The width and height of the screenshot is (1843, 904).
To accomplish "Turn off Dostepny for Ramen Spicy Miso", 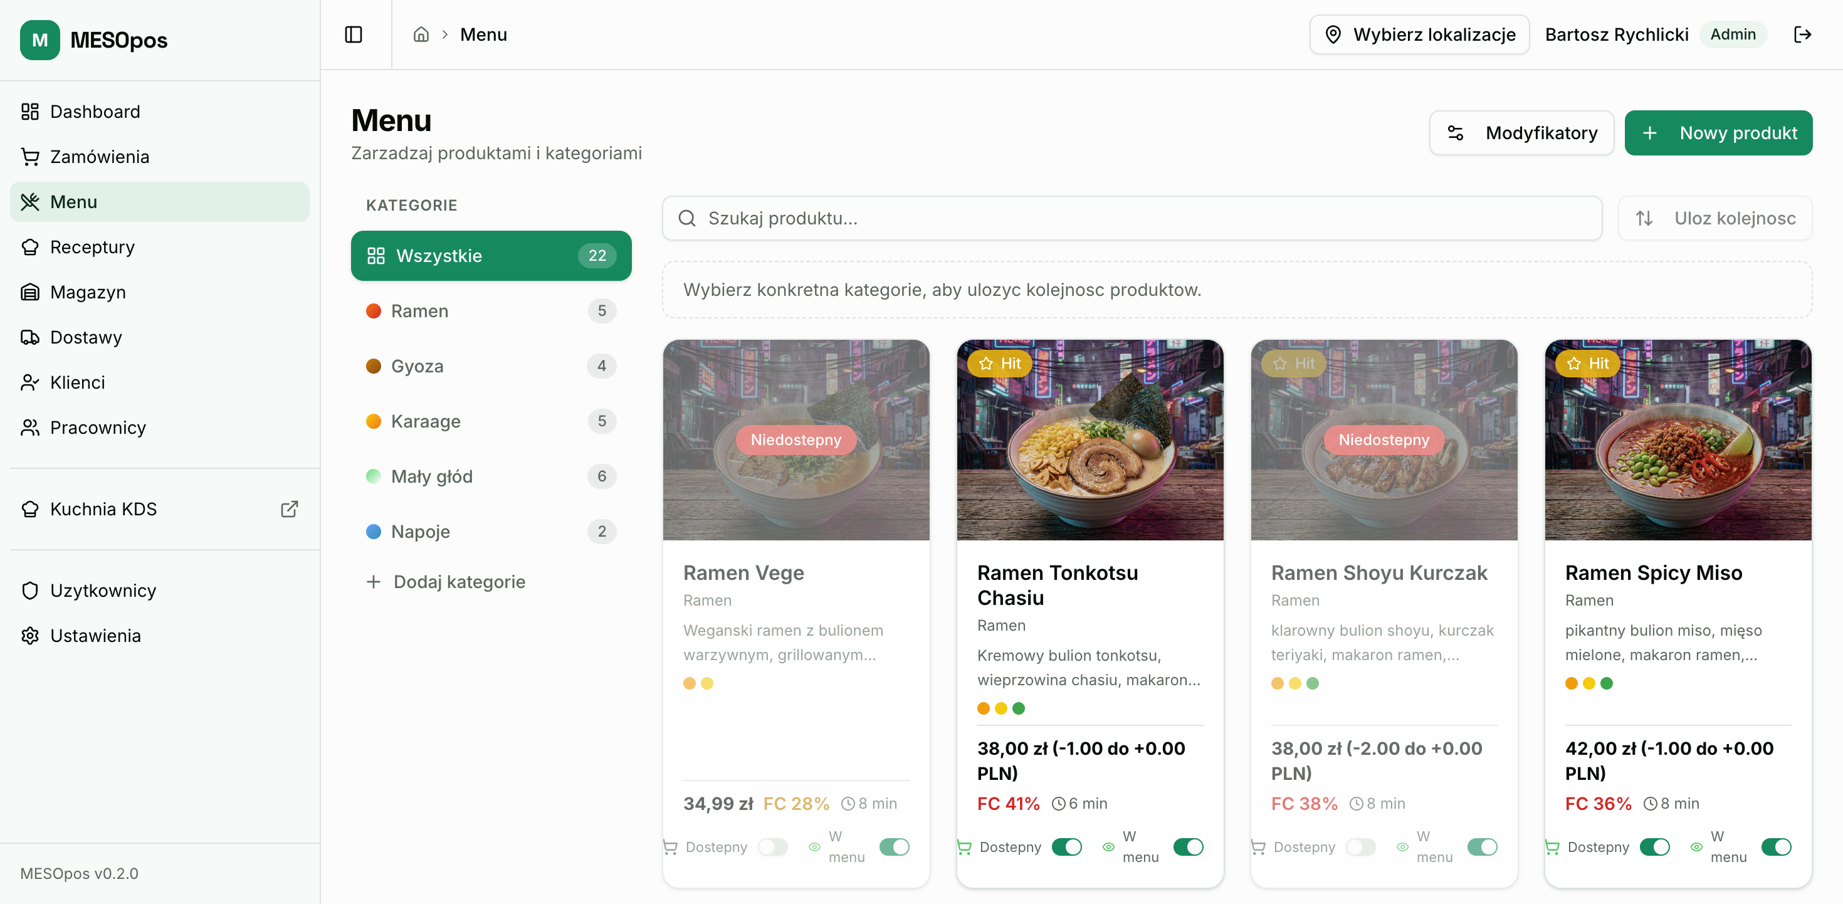I will [x=1656, y=848].
